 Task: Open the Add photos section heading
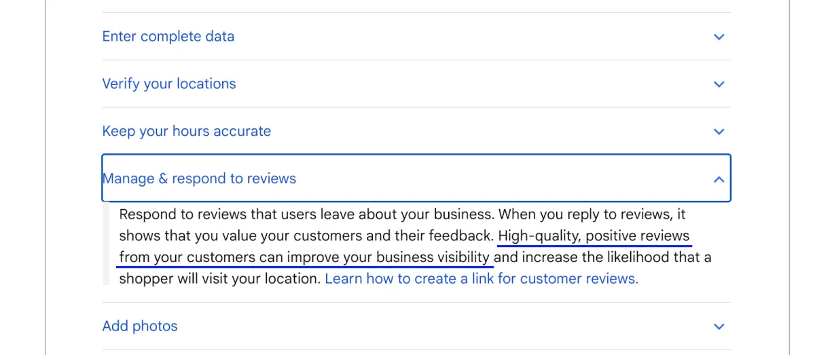(x=140, y=326)
